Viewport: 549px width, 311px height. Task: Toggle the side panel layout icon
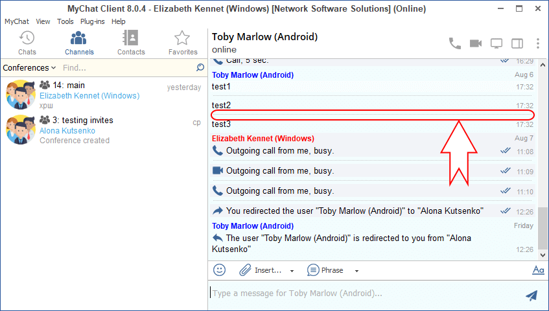[x=517, y=43]
